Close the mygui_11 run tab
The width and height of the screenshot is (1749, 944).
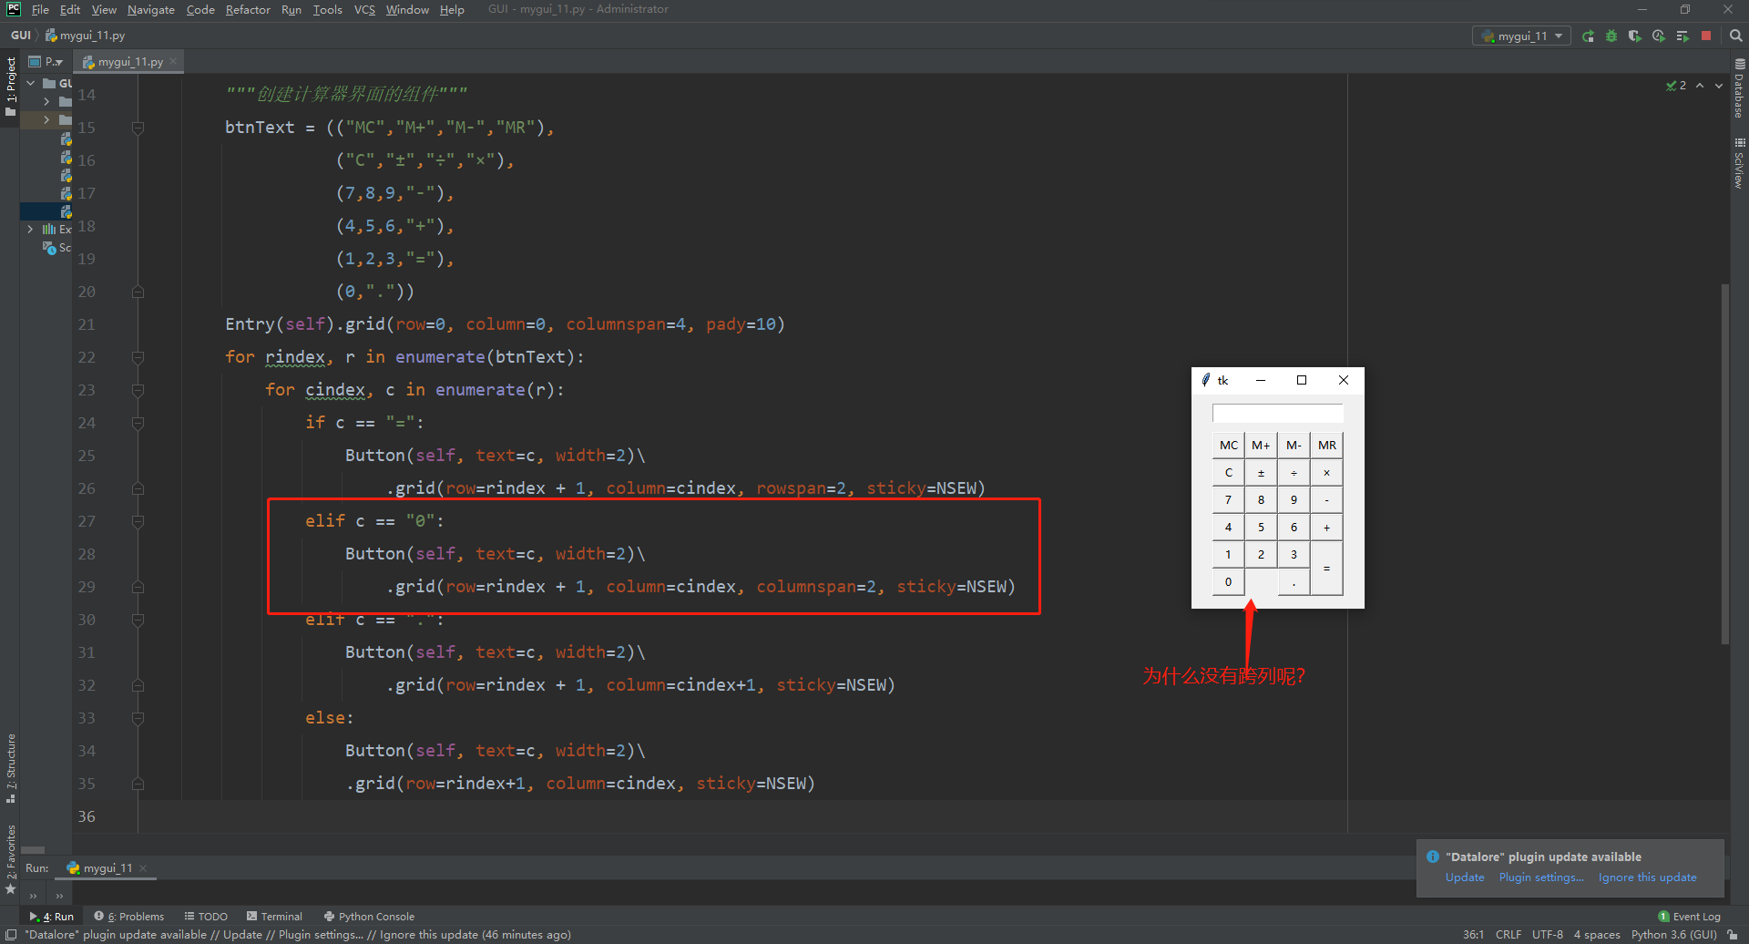[x=143, y=868]
